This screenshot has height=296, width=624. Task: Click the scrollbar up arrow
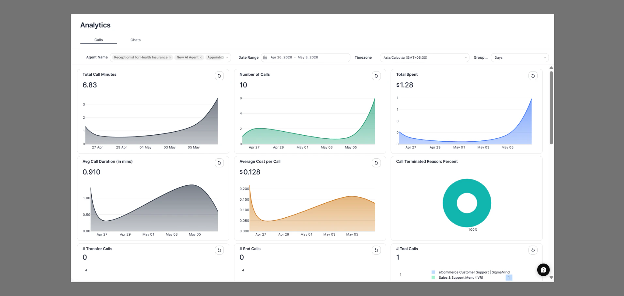[551, 68]
